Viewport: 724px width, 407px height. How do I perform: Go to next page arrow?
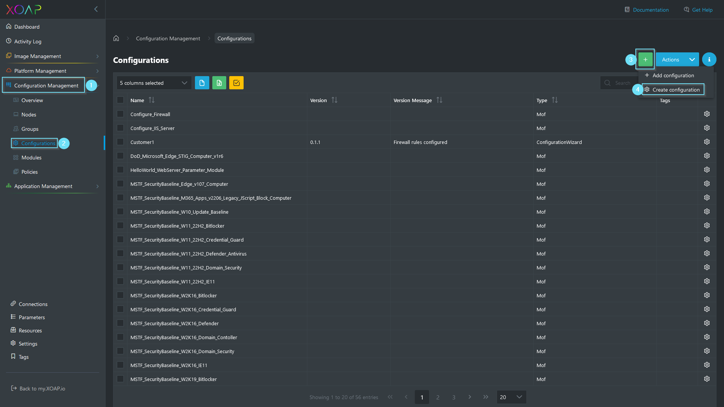(469, 397)
